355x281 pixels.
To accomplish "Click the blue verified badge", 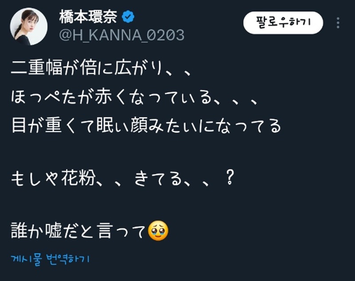I will click(128, 17).
